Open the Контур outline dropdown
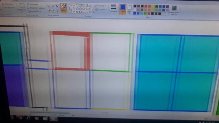This screenshot has width=219, height=123. pos(101,5)
